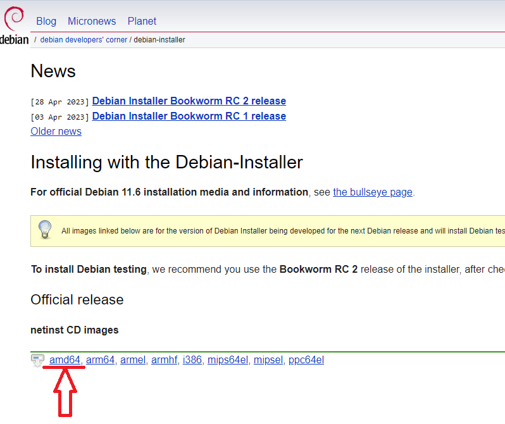The height and width of the screenshot is (424, 505).
Task: Open the Micronews link
Action: (92, 22)
